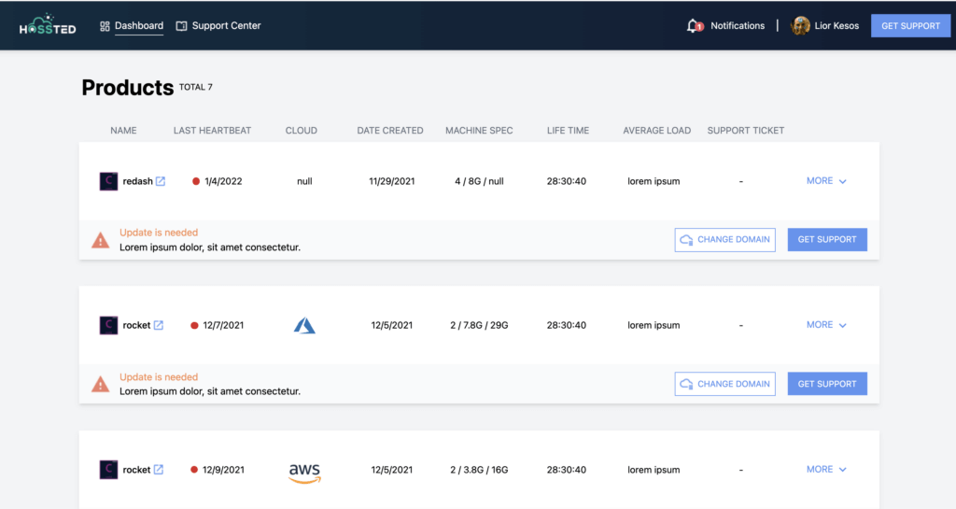This screenshot has height=509, width=956.
Task: Click GET SUPPORT for Azure rocket
Action: pyautogui.click(x=827, y=384)
